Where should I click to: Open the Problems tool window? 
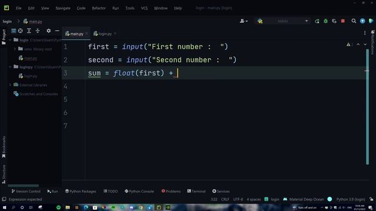171,191
